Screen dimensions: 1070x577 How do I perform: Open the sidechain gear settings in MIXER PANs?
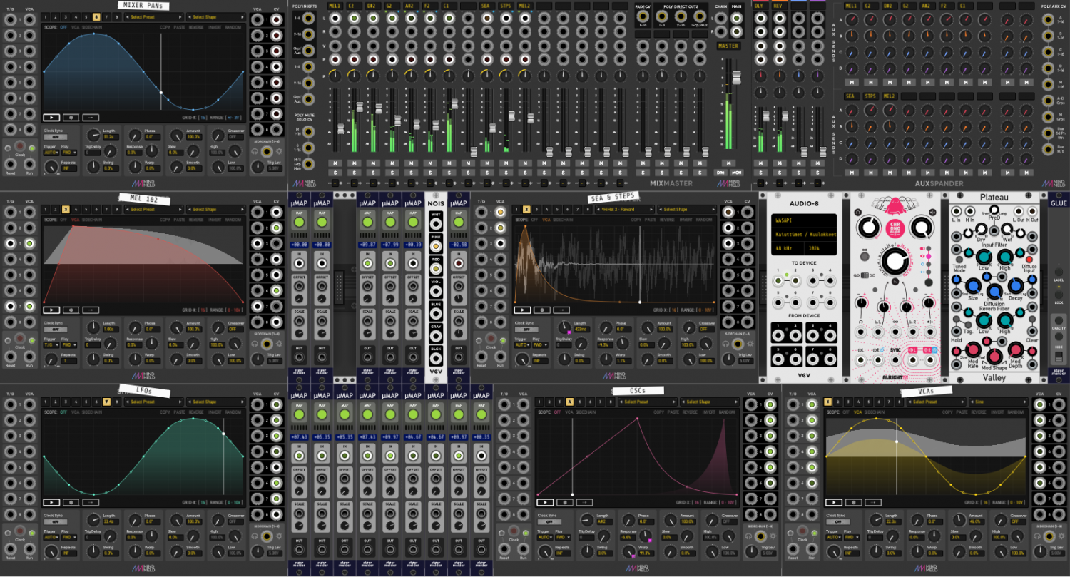[278, 151]
